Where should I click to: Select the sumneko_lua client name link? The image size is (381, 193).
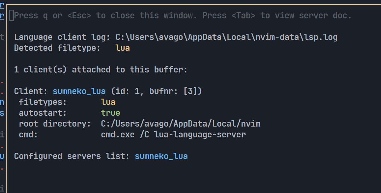coord(79,91)
